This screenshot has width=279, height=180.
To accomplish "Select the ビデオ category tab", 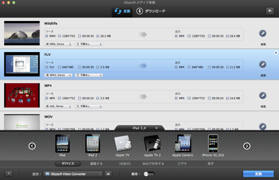I will 182,164.
